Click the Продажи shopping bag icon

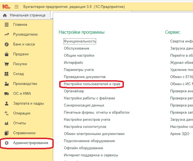[x=7, y=54]
